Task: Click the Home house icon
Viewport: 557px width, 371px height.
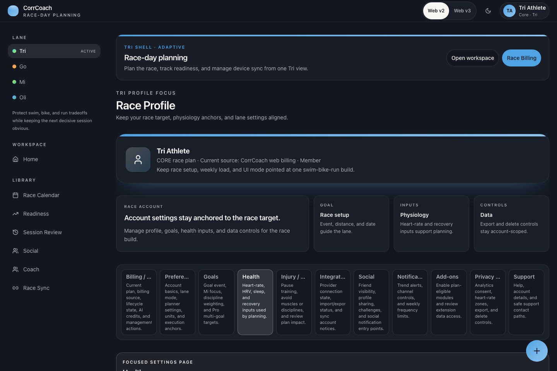Action: tap(15, 159)
